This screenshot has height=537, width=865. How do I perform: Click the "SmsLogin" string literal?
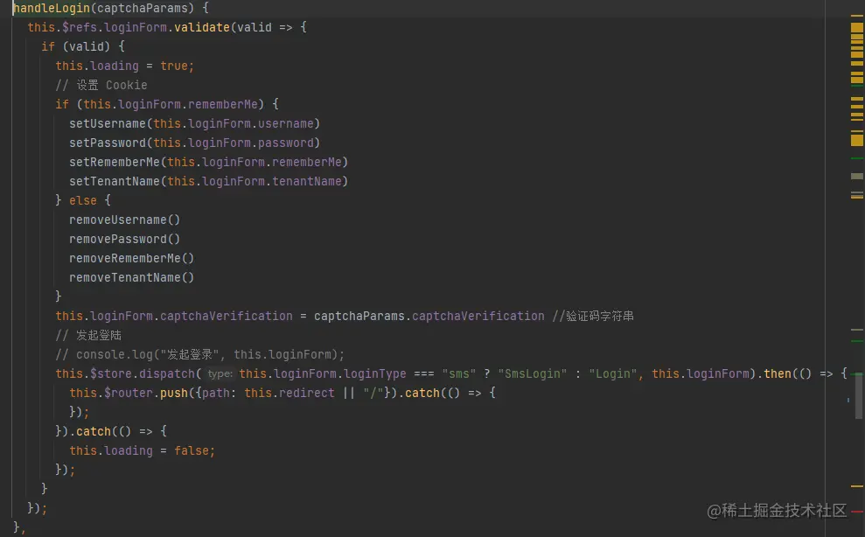click(533, 374)
